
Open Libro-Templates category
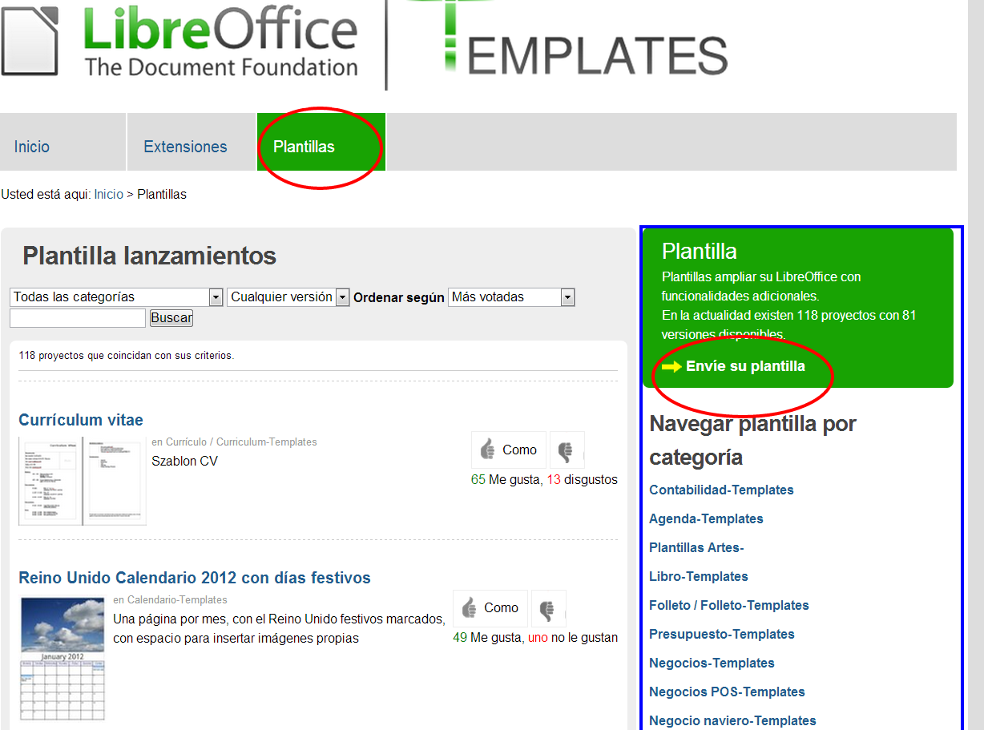[699, 576]
